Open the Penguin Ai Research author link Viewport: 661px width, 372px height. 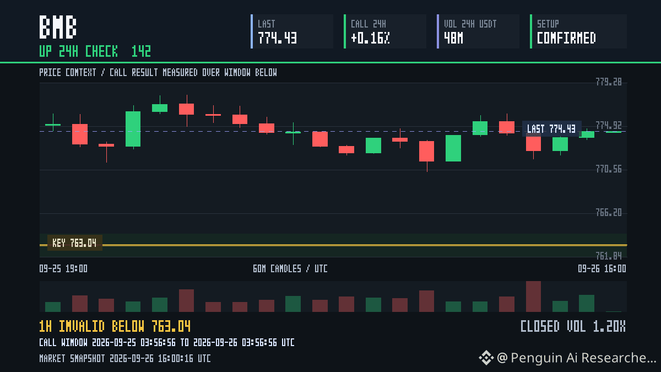[x=577, y=358]
